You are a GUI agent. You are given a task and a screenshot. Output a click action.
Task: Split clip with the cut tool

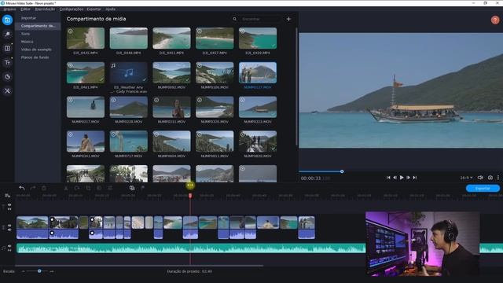[66, 188]
